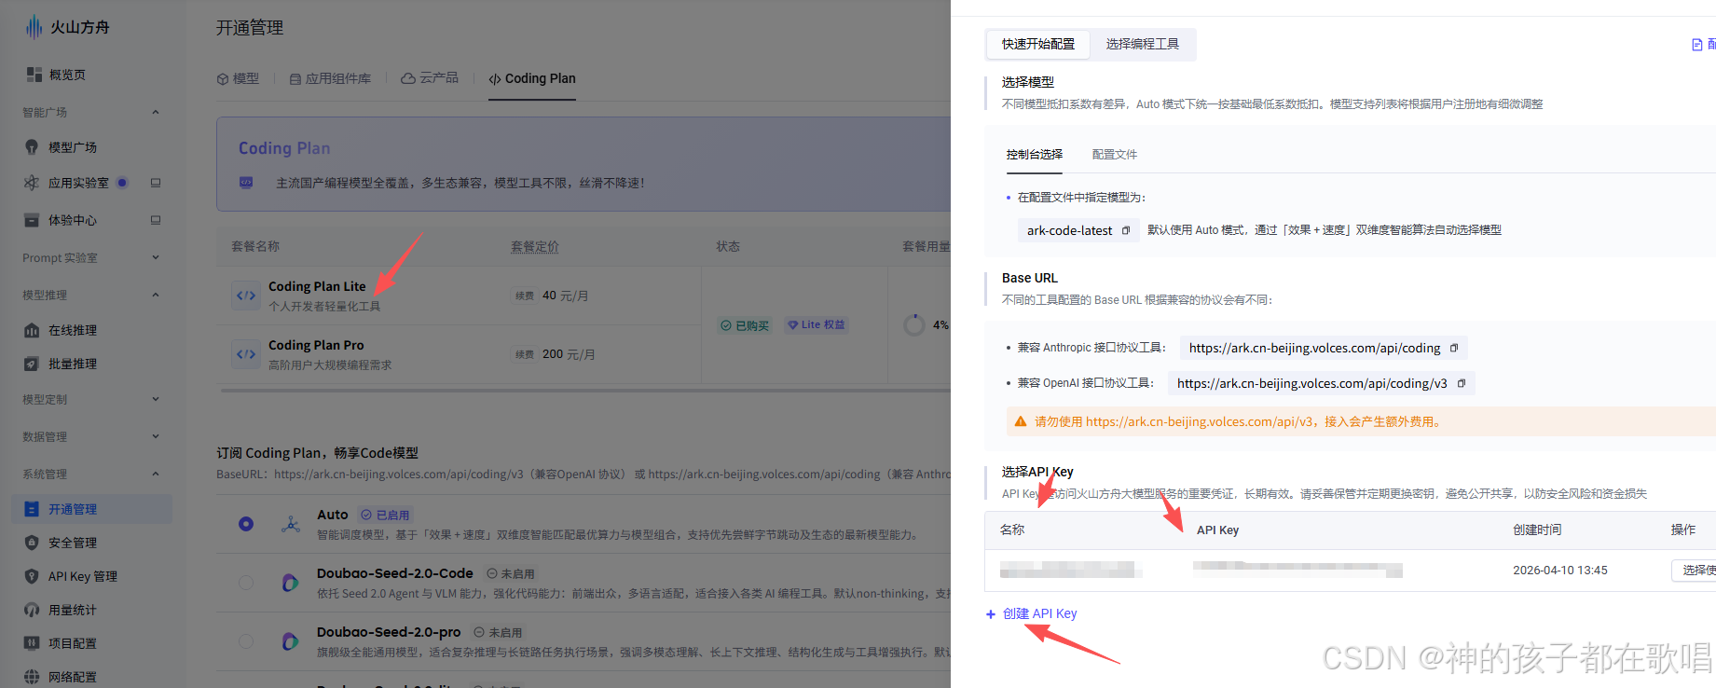Click the 已购买 status badge
This screenshot has width=1716, height=688.
tap(745, 325)
